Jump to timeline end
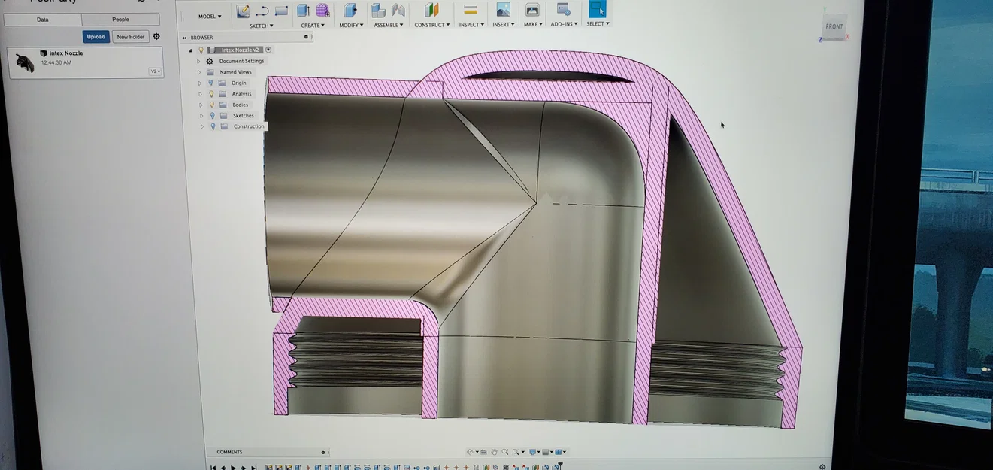The width and height of the screenshot is (993, 470). (x=254, y=468)
